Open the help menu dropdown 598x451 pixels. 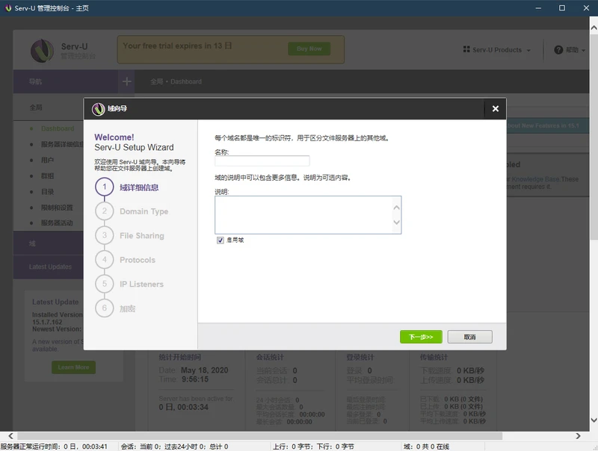pyautogui.click(x=570, y=50)
